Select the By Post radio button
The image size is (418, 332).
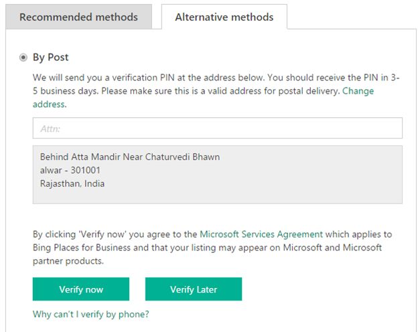[x=23, y=58]
